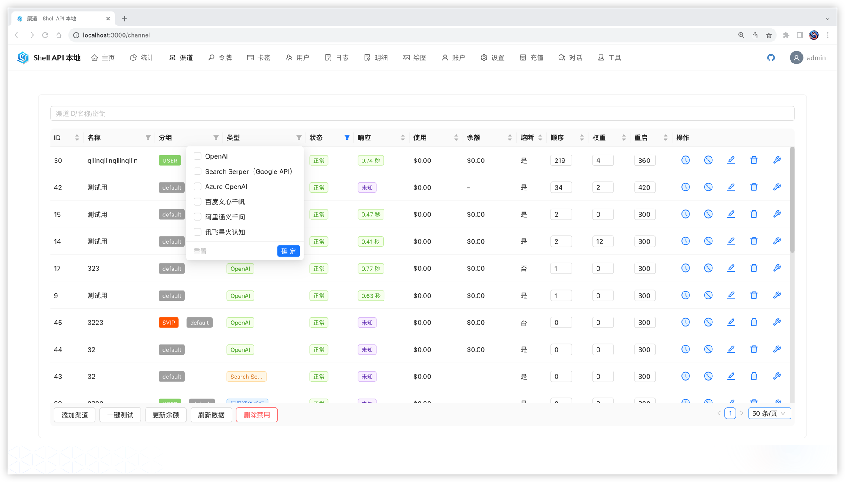
Task: Click the wrench icon for channel 17
Action: pyautogui.click(x=777, y=268)
